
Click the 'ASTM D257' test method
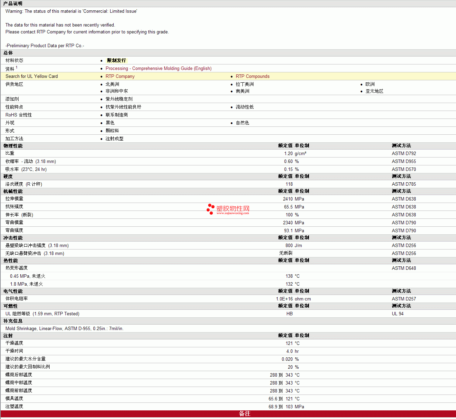tap(404, 299)
